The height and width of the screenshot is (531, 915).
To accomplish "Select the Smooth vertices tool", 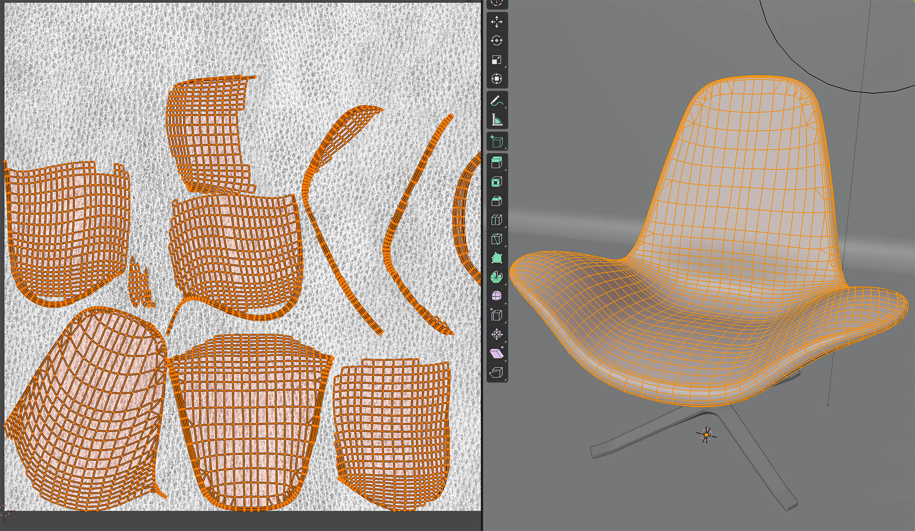I will 497,296.
